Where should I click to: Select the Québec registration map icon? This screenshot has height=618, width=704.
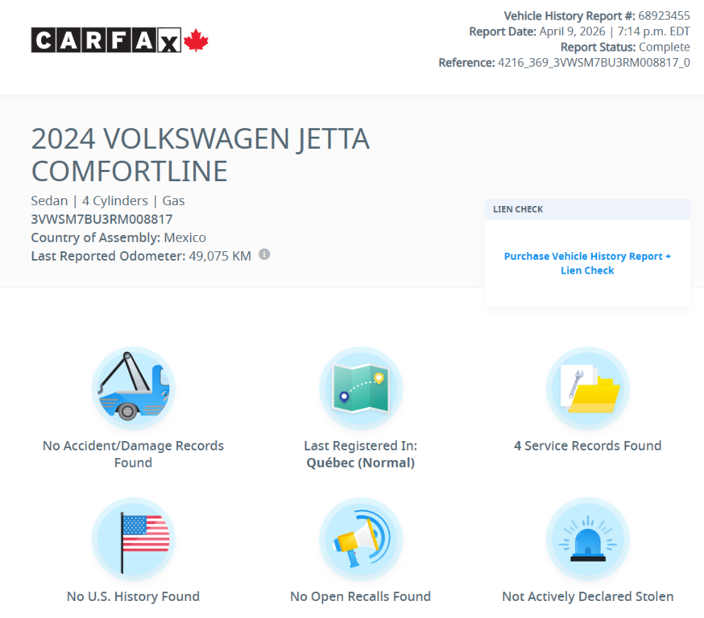click(360, 387)
